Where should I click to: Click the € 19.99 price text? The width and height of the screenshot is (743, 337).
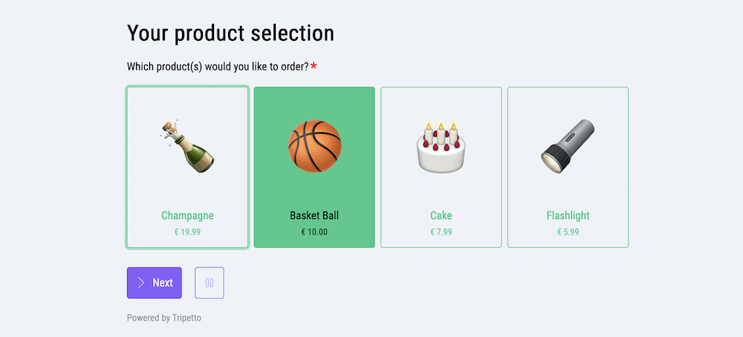coord(187,232)
